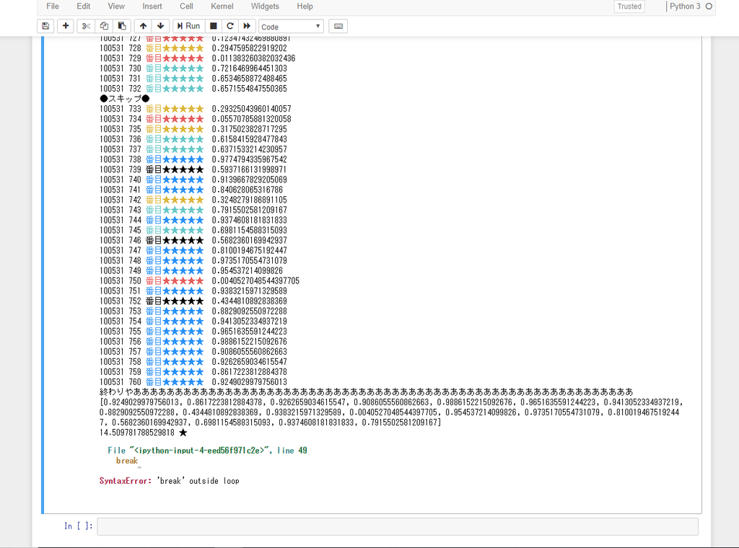The width and height of the screenshot is (739, 548).
Task: Click the Python 3 kernel indicator circle
Action: (x=709, y=6)
